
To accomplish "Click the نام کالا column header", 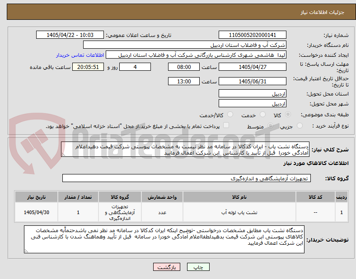I will click(239, 197).
